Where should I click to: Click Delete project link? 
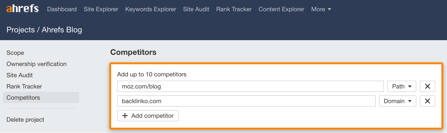pyautogui.click(x=25, y=120)
